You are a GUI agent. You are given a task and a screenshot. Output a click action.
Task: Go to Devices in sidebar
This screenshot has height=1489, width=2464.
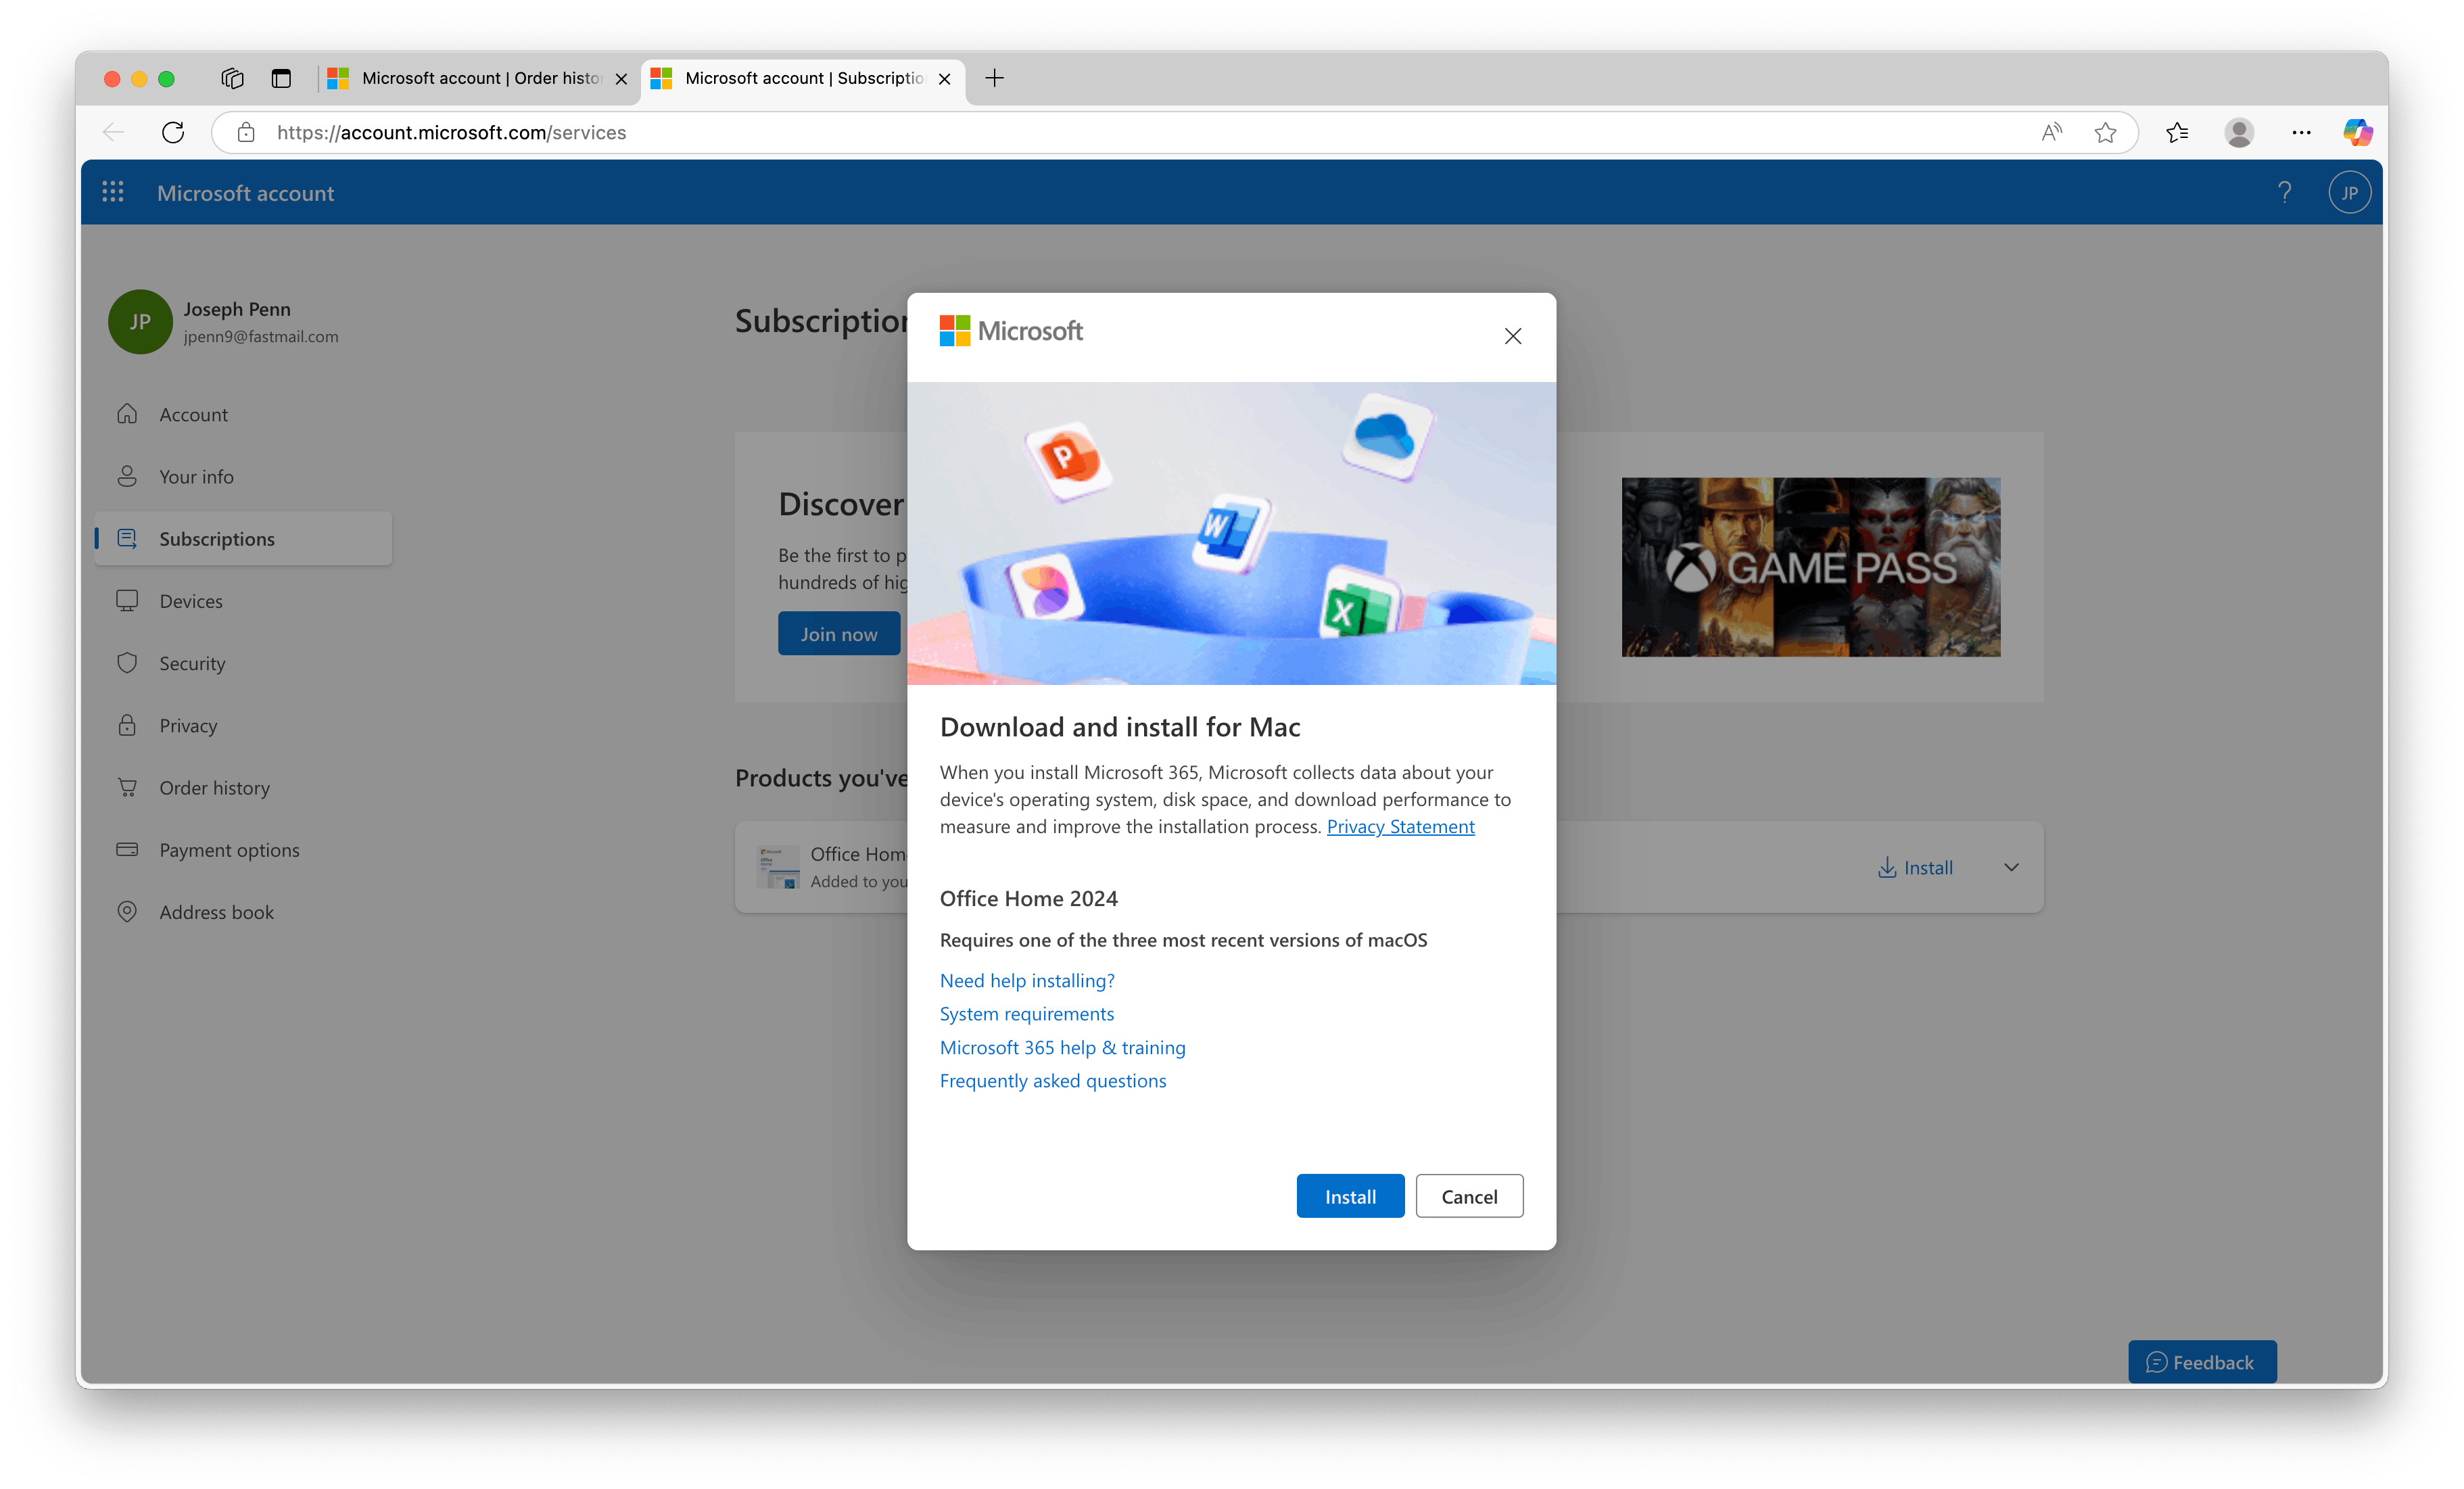[x=191, y=601]
